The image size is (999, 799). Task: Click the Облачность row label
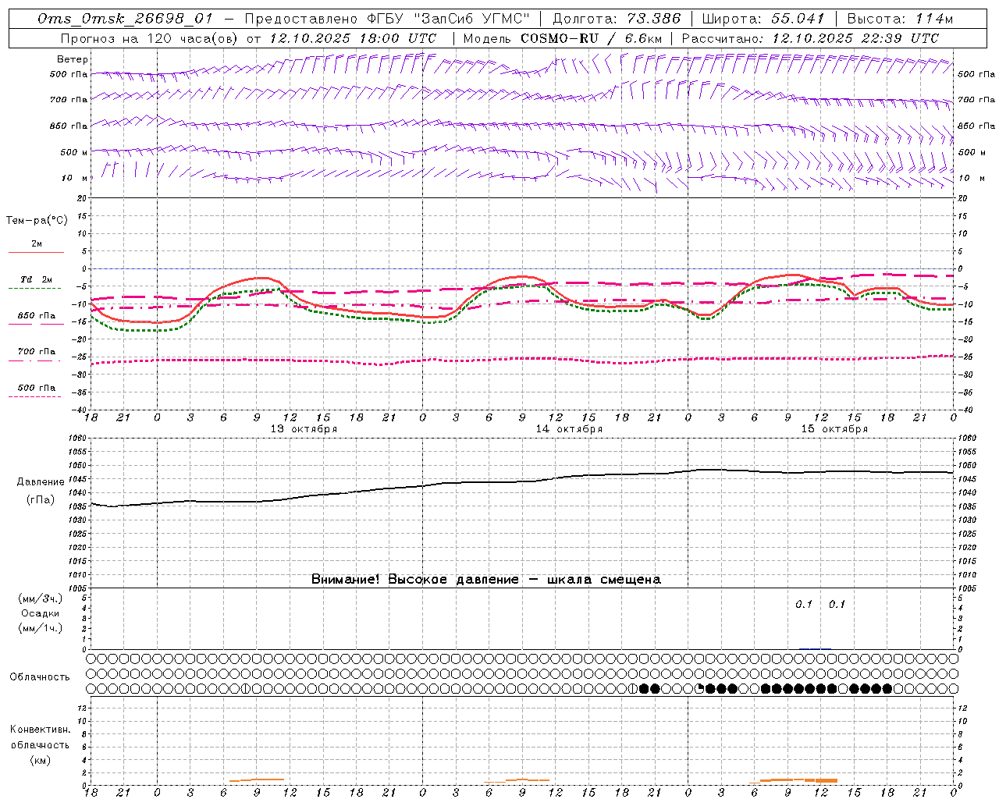(x=40, y=676)
